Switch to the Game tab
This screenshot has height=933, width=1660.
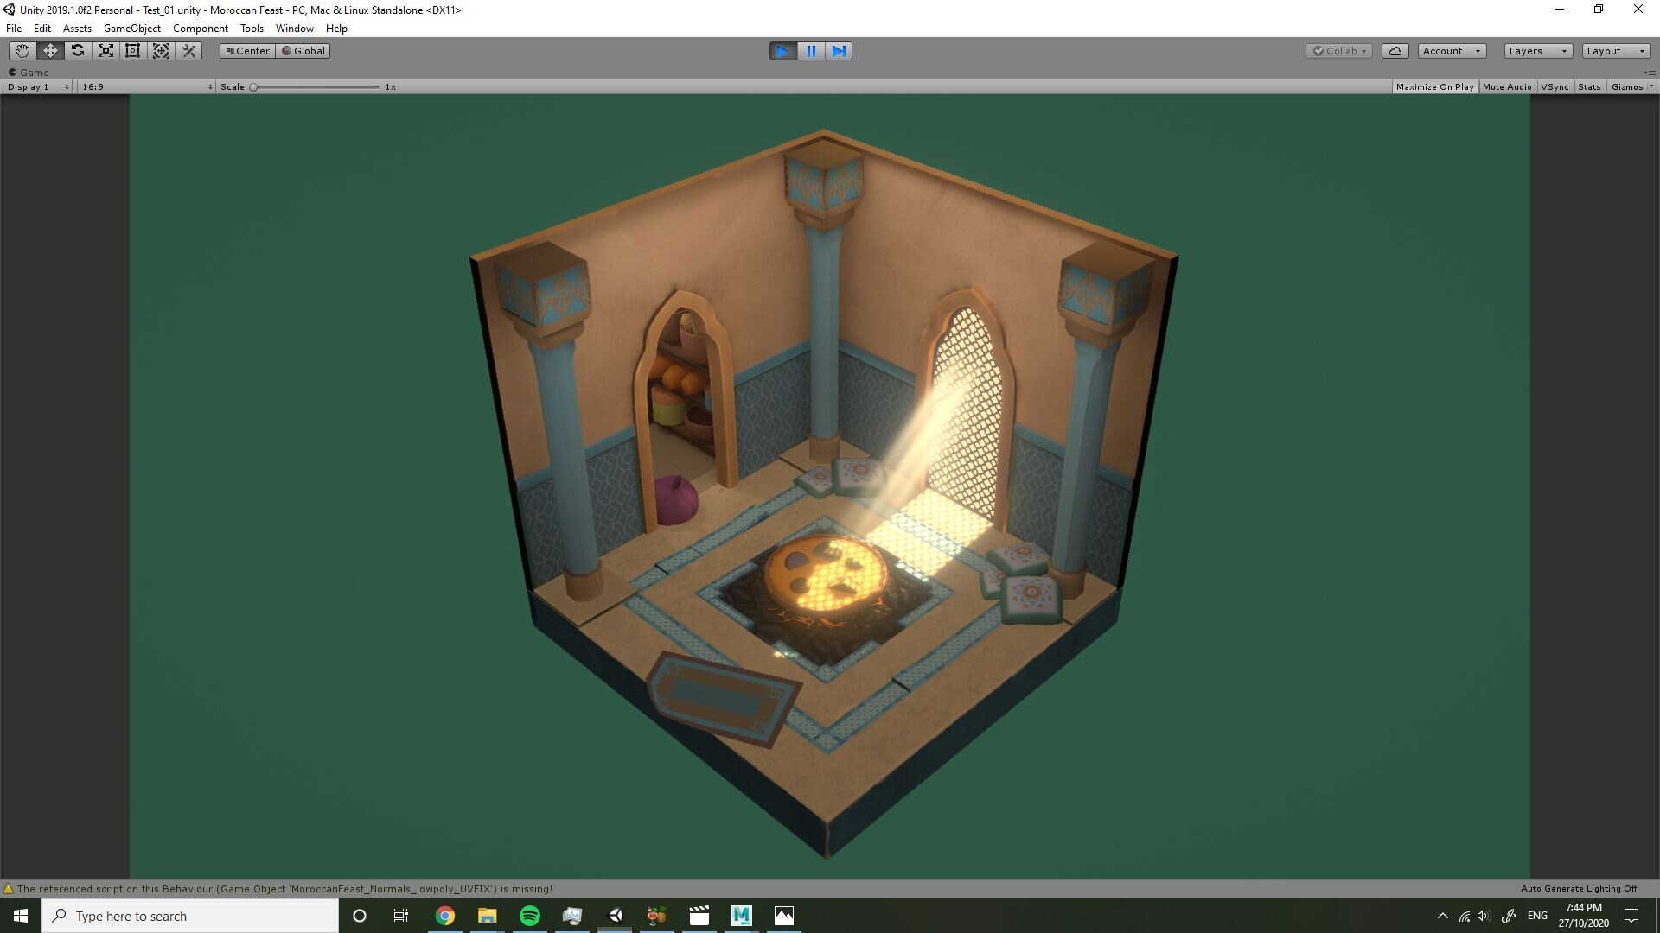(31, 73)
